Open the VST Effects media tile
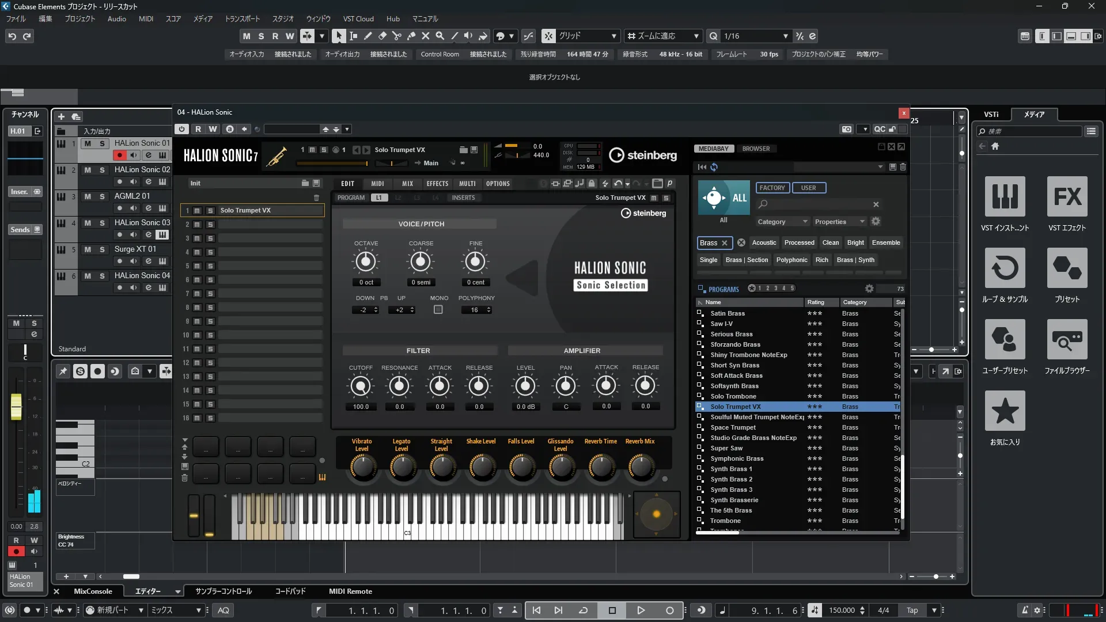Image resolution: width=1106 pixels, height=622 pixels. (x=1067, y=197)
